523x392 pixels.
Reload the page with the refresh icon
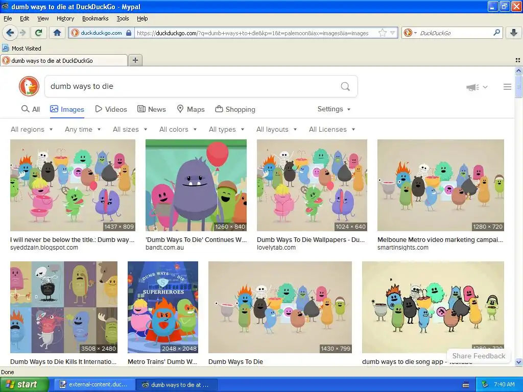coord(38,33)
